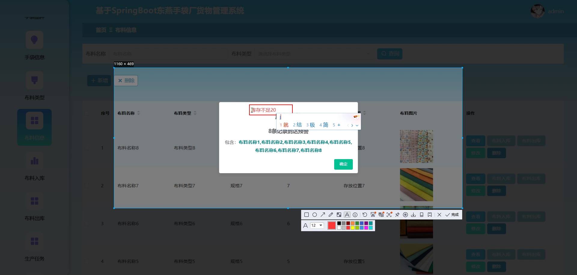Toggle the text annotation tool

(347, 215)
